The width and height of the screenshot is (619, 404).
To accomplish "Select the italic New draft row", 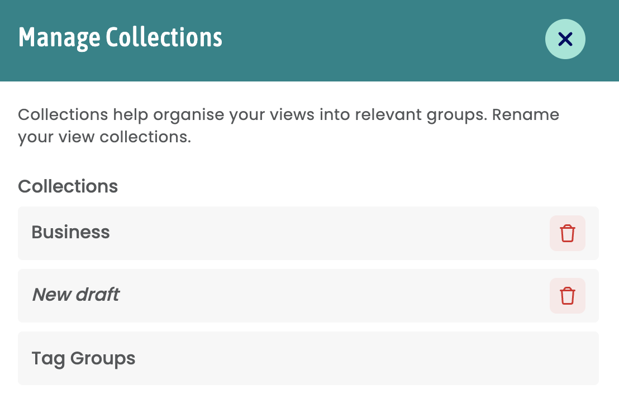I will (x=308, y=296).
